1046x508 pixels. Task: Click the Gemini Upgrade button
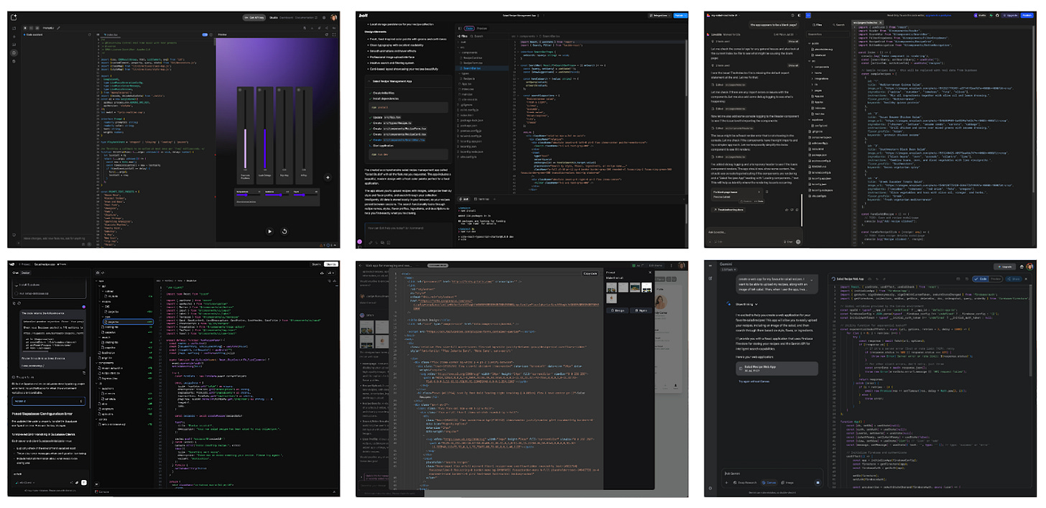(1005, 267)
